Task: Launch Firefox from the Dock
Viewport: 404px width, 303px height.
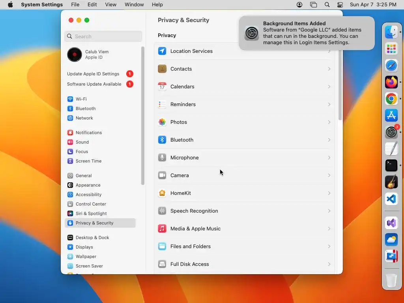Action: [391, 82]
